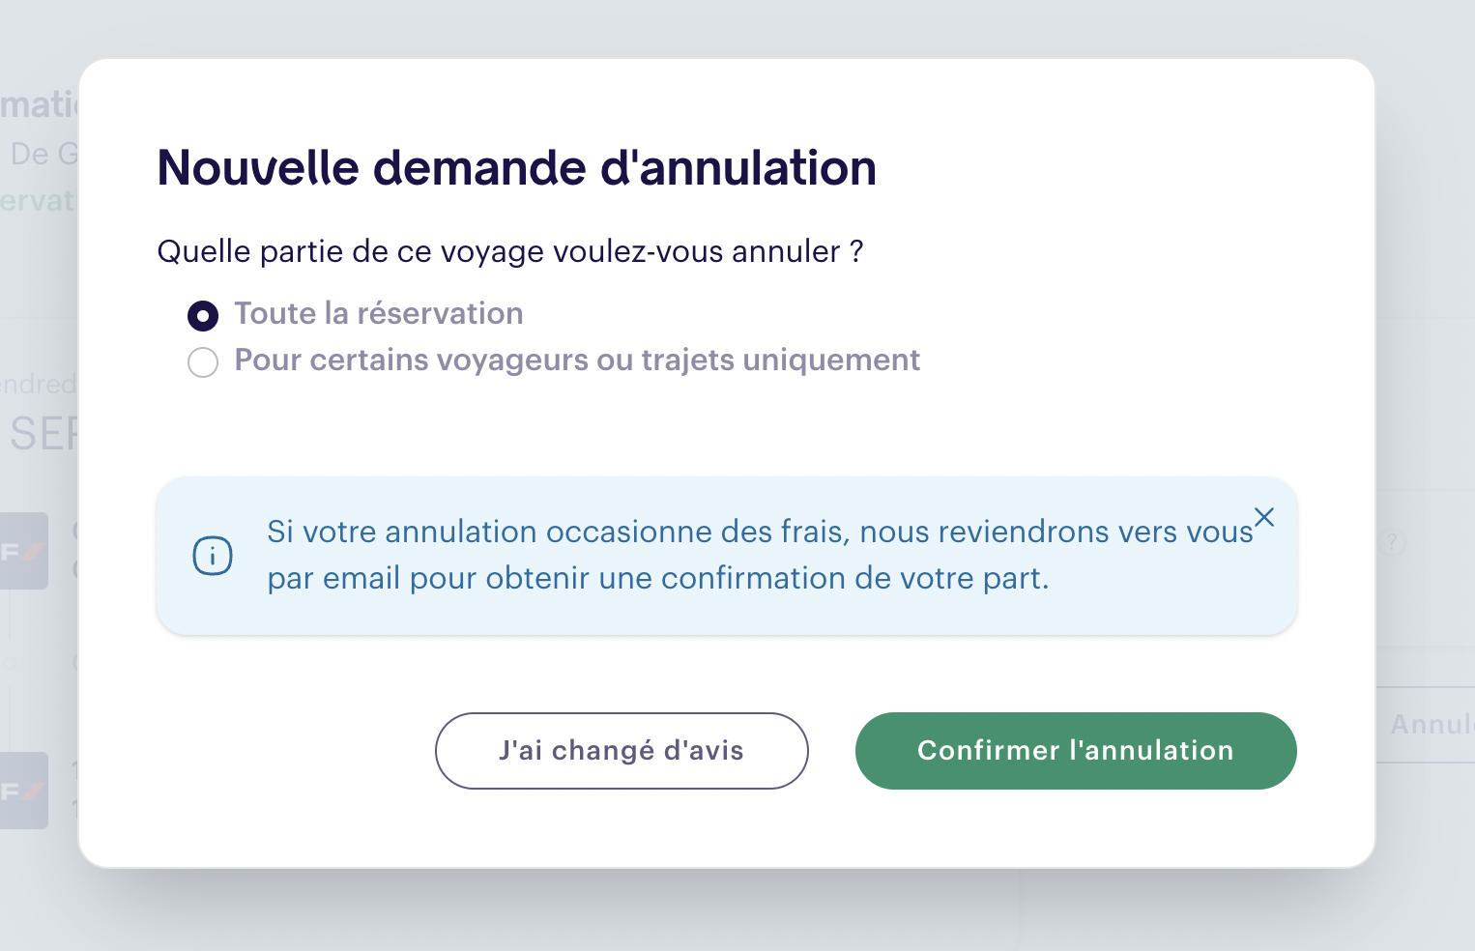
Task: Choose the "Pour certains voyageurs" radio circle
Action: tap(203, 362)
